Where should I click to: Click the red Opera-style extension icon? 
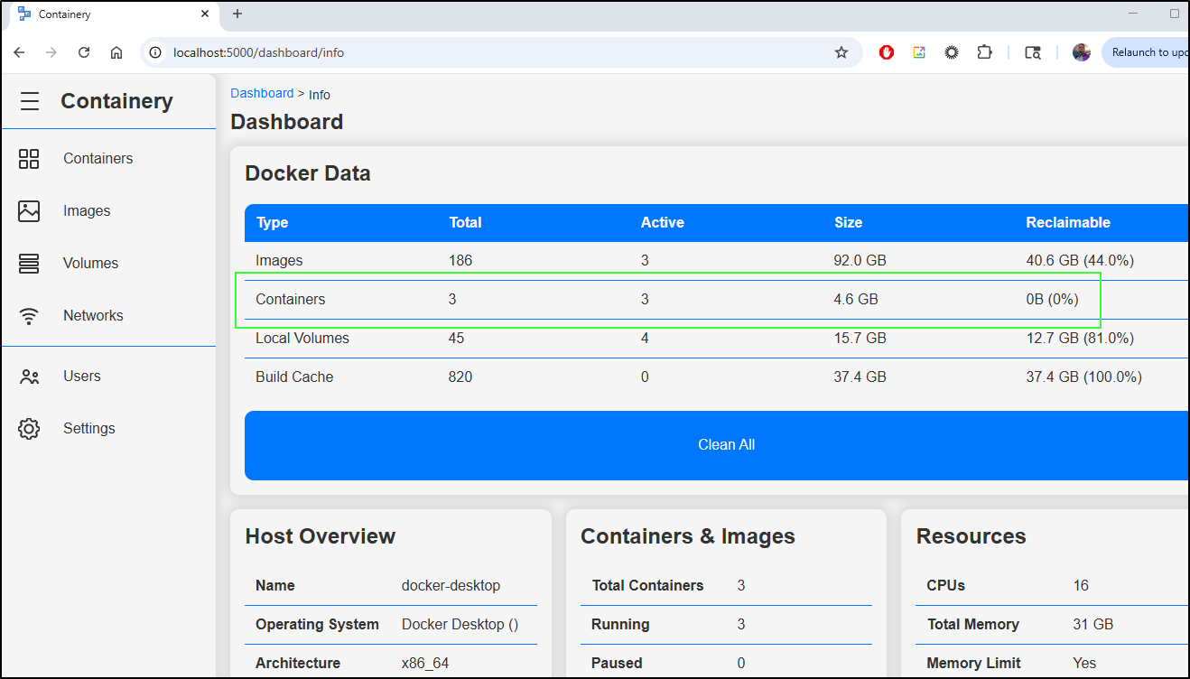[887, 52]
